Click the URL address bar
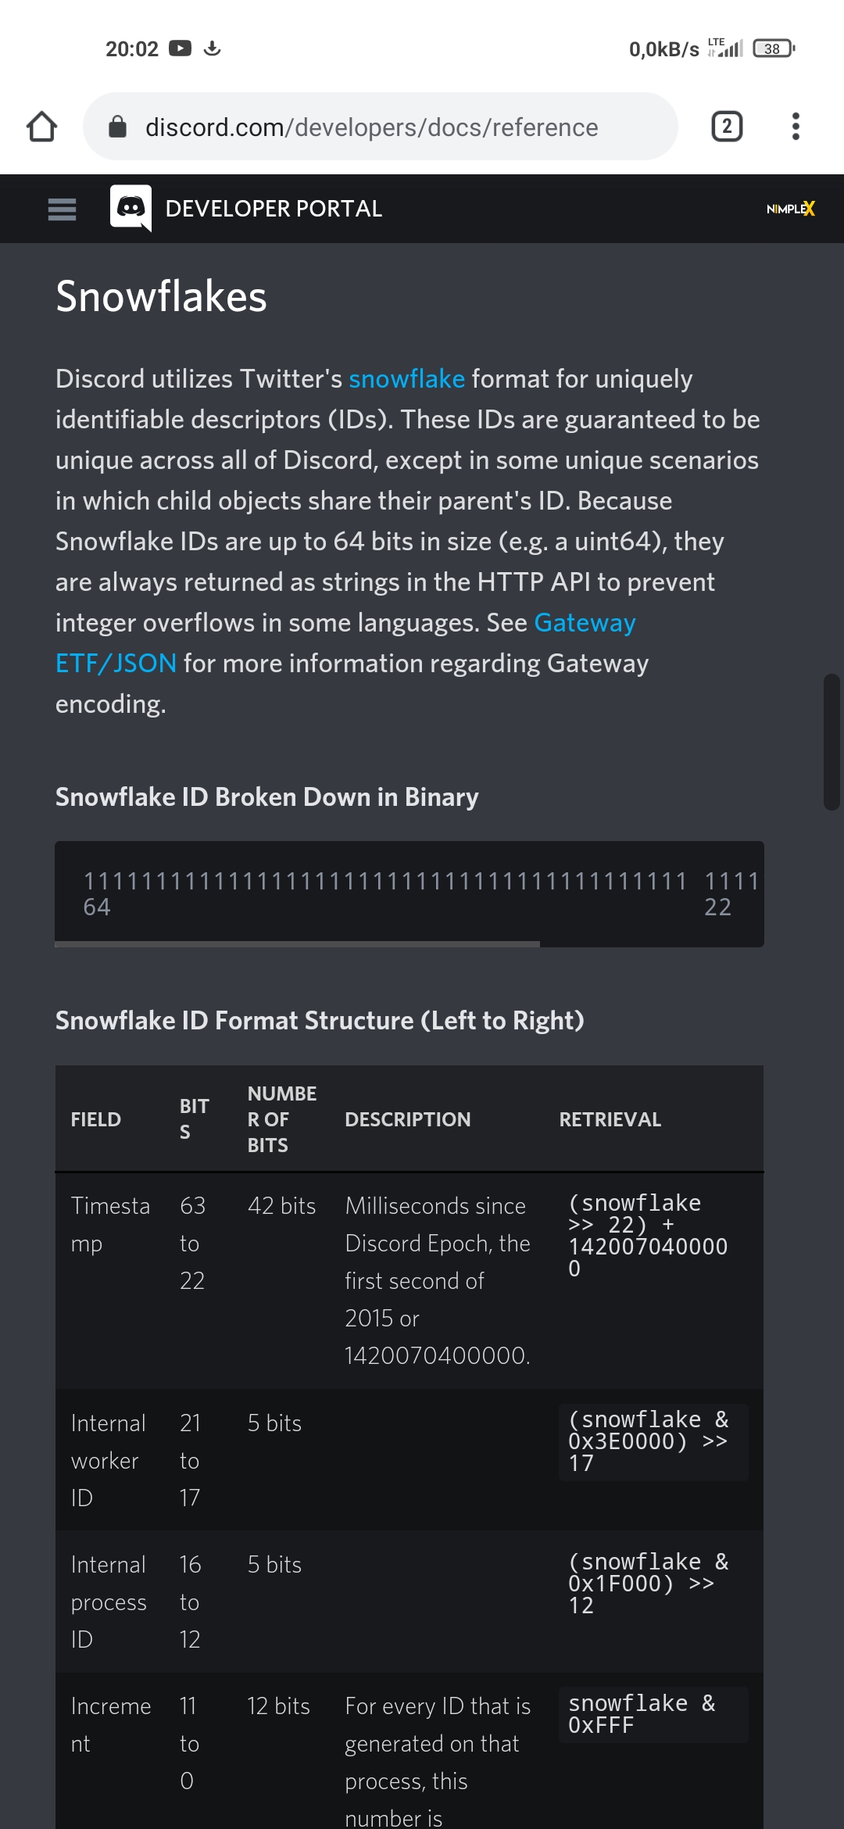Viewport: 844px width, 1829px height. pyautogui.click(x=381, y=127)
